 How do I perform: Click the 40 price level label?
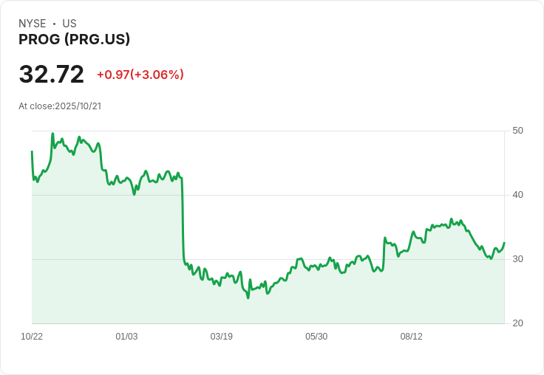coord(517,195)
